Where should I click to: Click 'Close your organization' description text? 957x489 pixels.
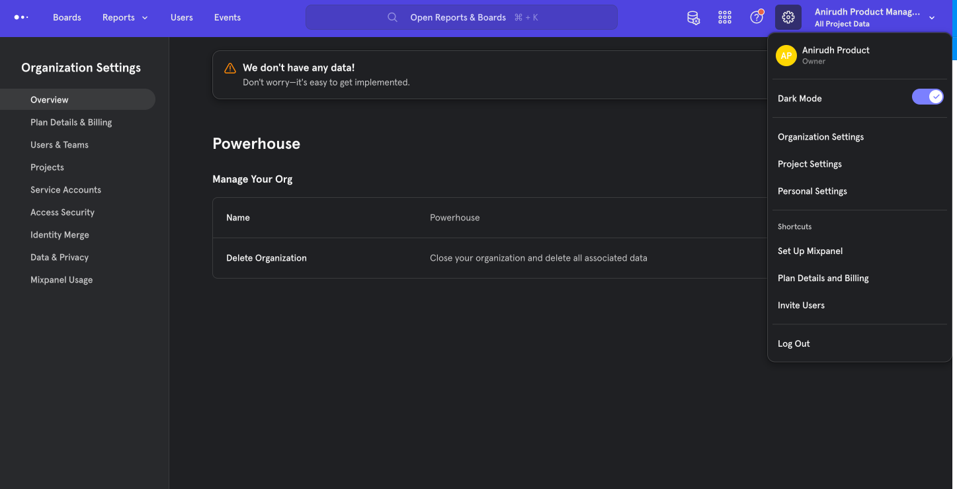pyautogui.click(x=538, y=258)
